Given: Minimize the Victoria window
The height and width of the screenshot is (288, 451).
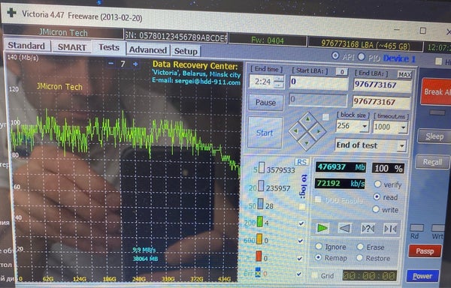Looking at the screenshot, I should tap(397, 29).
